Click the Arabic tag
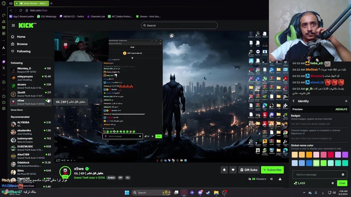 click(x=111, y=178)
